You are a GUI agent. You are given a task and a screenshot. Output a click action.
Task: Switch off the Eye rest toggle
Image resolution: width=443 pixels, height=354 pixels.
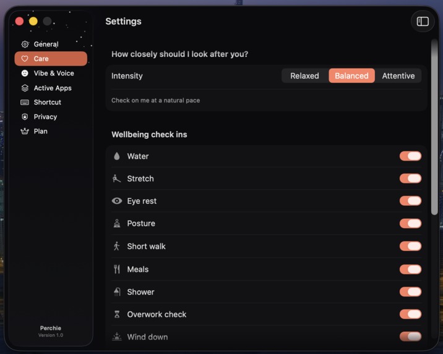(x=410, y=201)
